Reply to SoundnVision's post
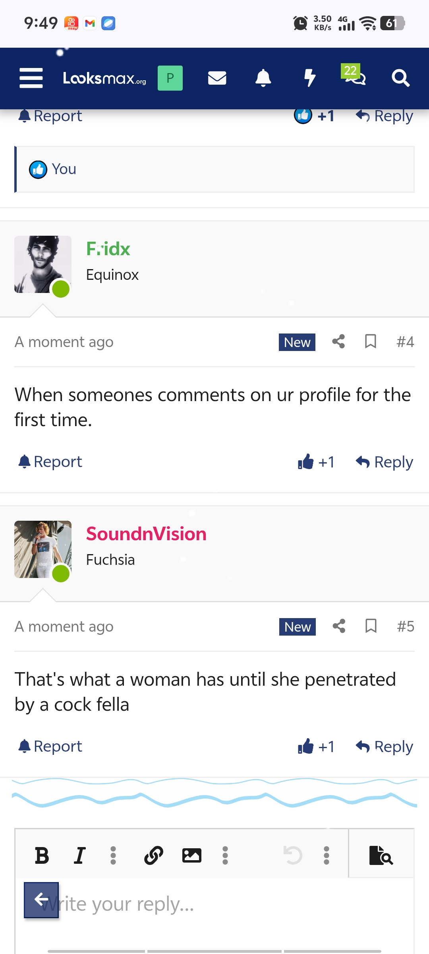The height and width of the screenshot is (954, 429). coord(385,747)
